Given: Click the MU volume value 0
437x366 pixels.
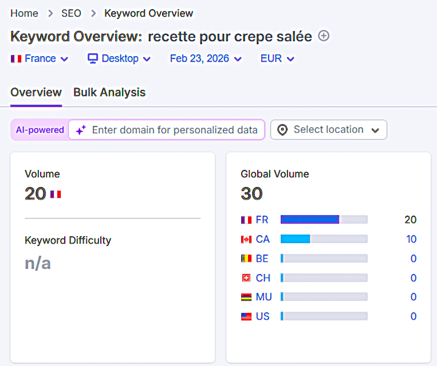Looking at the screenshot, I should (x=414, y=297).
